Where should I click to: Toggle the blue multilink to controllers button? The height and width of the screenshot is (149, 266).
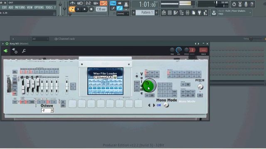click(119, 8)
